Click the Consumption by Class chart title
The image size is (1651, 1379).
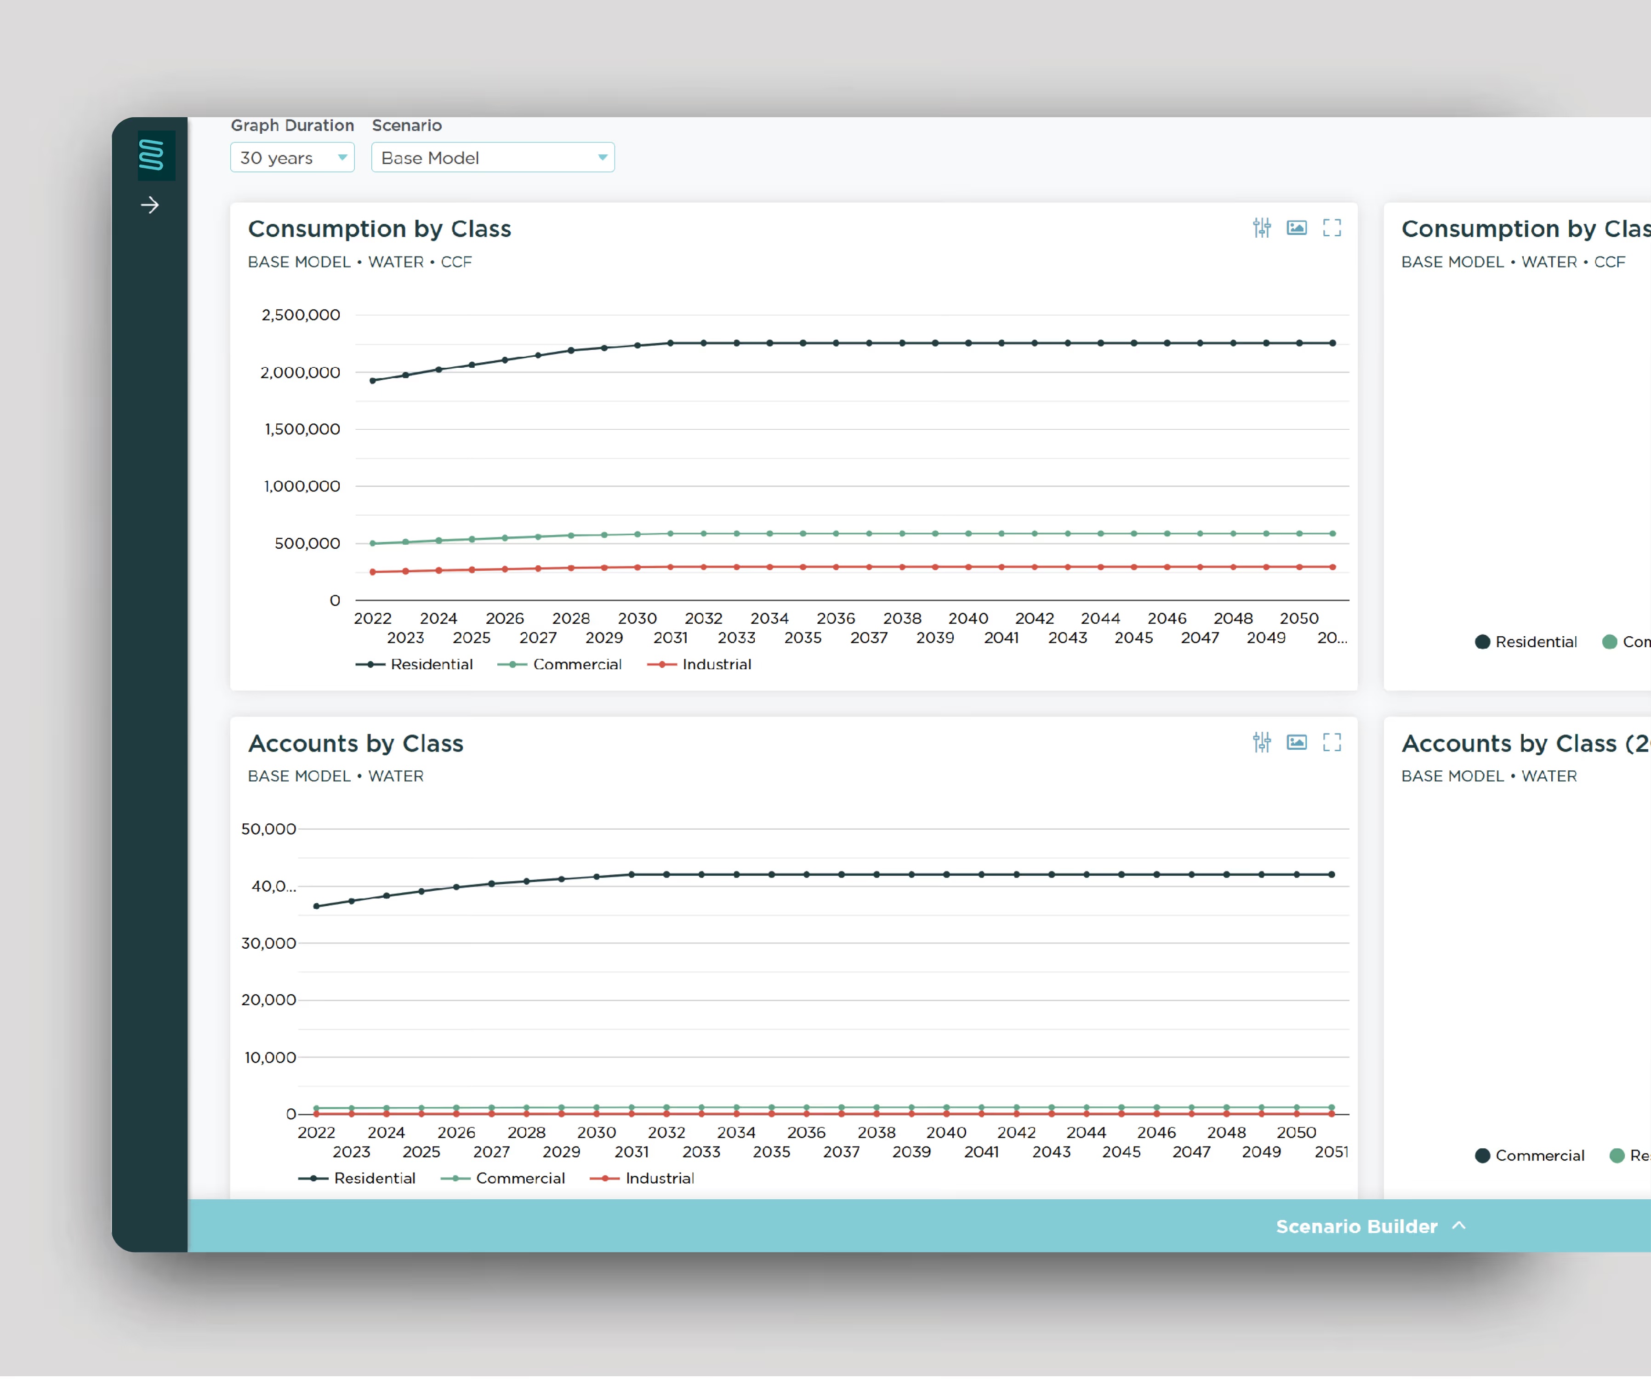pos(380,229)
